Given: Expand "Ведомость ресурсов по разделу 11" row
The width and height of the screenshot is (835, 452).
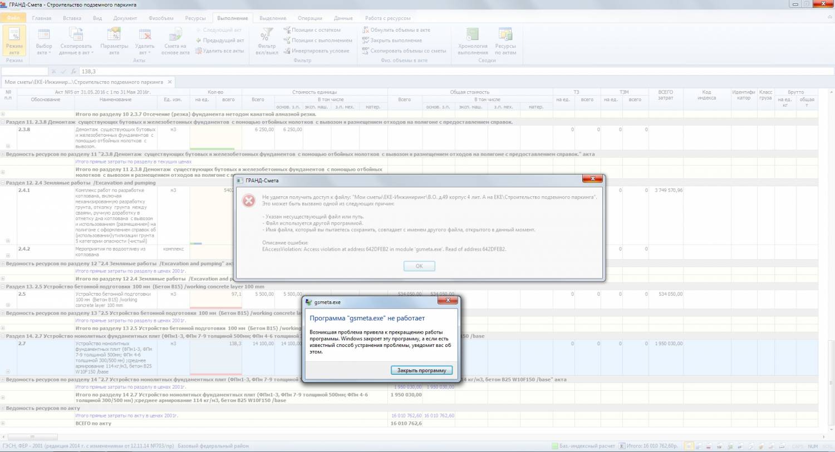Looking at the screenshot, I should pos(3,154).
